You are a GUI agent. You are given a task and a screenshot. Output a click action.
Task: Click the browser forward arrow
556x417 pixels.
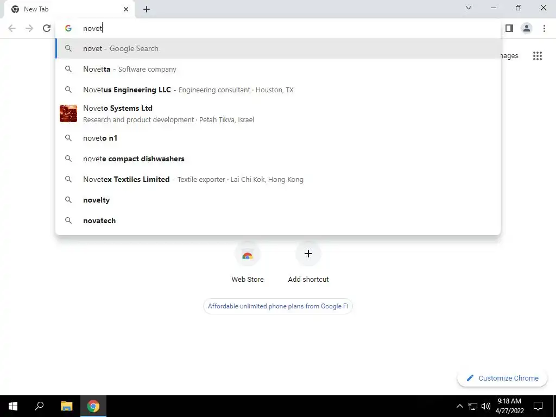pos(29,28)
